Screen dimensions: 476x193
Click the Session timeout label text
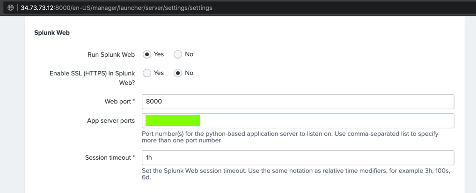click(x=108, y=158)
